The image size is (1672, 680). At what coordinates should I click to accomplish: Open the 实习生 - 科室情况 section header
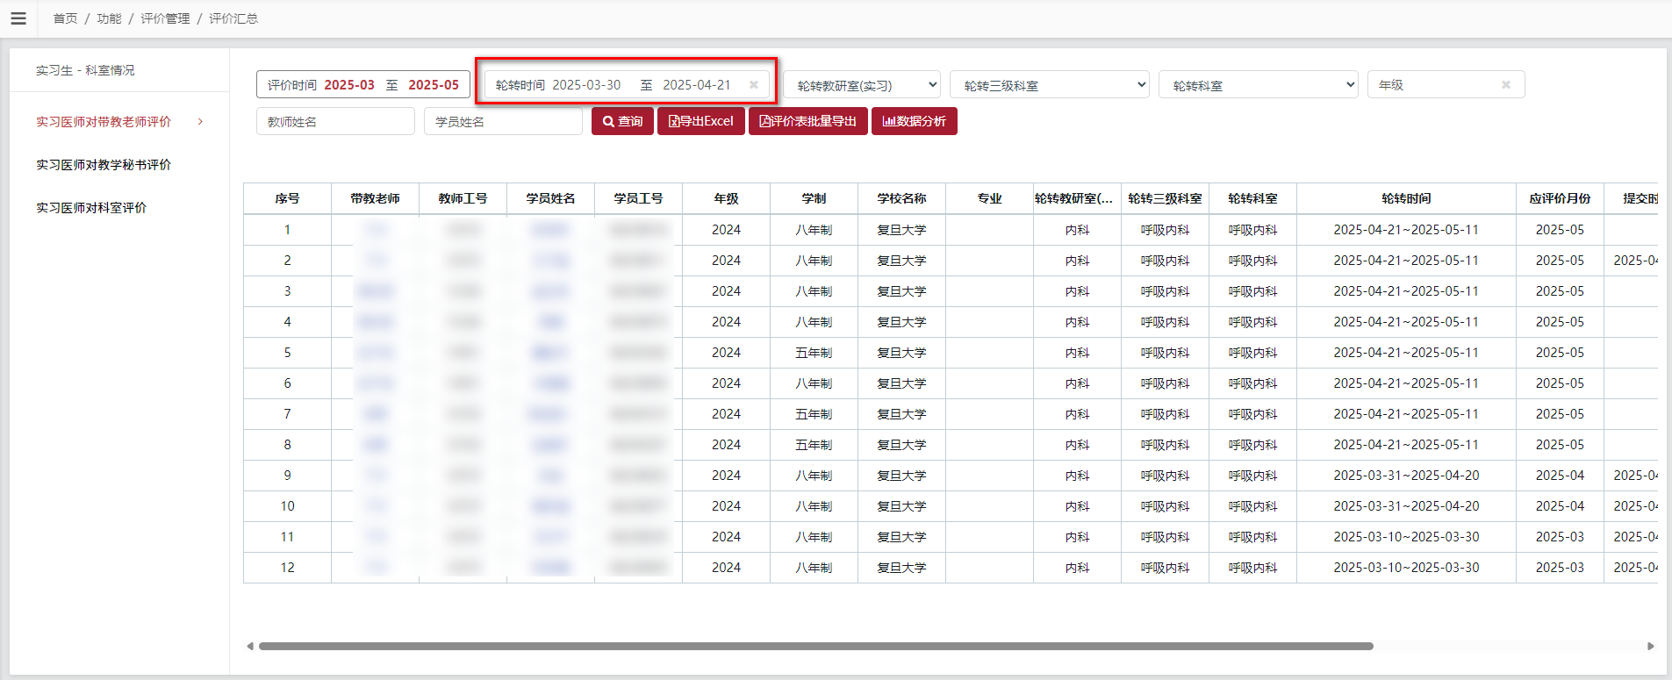coord(85,70)
